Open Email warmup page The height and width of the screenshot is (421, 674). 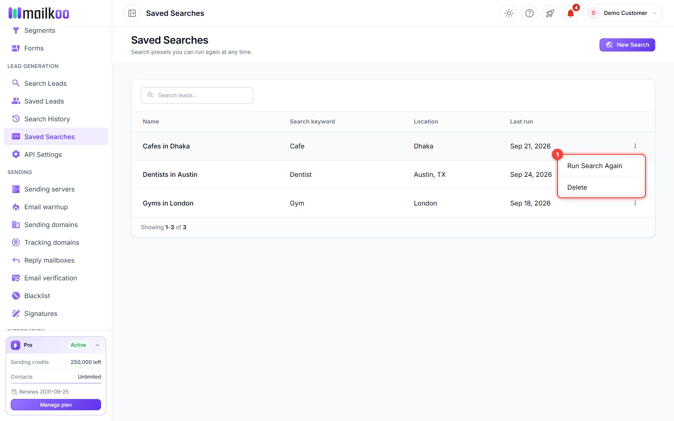tap(56, 207)
